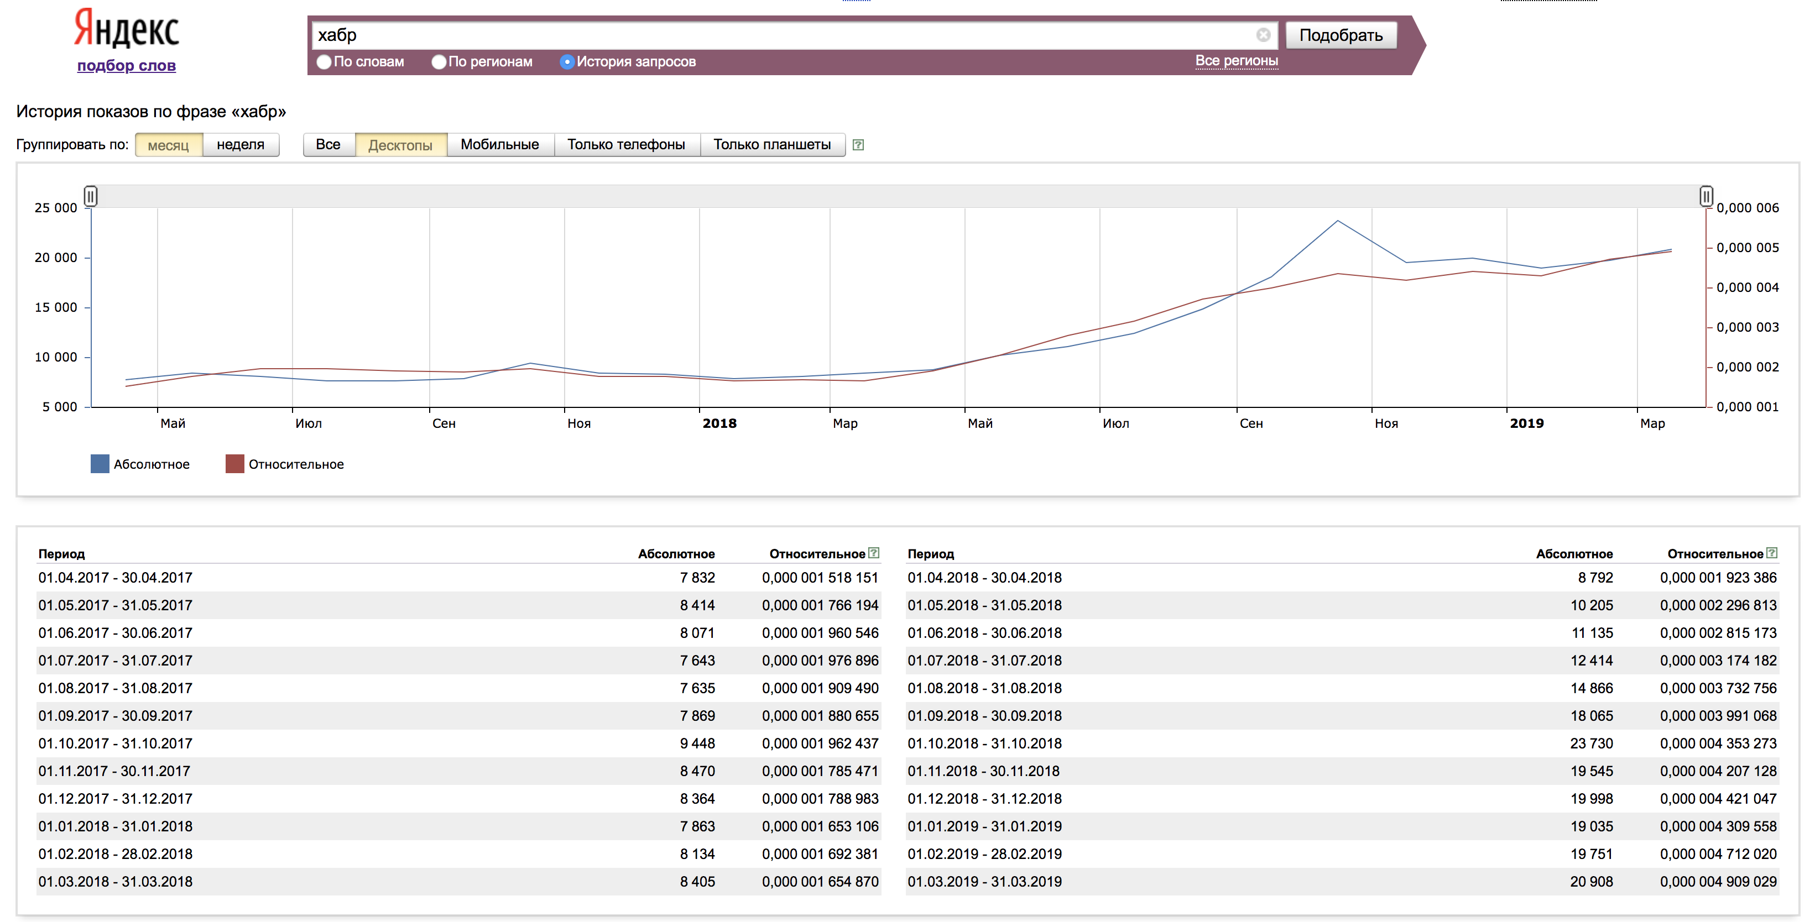1815x922 pixels.
Task: Click relative value 0,000 004 909 029
Action: [1718, 882]
